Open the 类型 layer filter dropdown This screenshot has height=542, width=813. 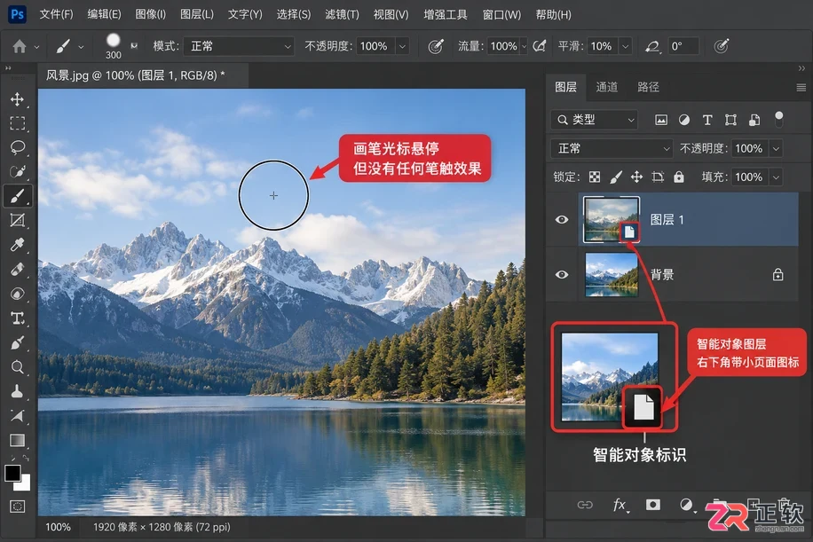[594, 120]
